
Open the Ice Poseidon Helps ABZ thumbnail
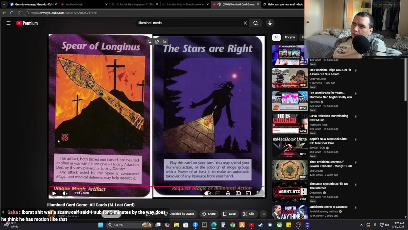pyautogui.click(x=290, y=78)
